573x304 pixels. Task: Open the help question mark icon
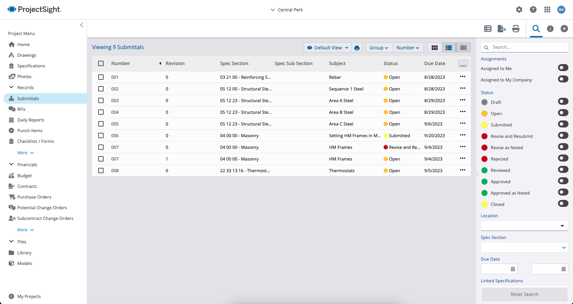pyautogui.click(x=533, y=10)
